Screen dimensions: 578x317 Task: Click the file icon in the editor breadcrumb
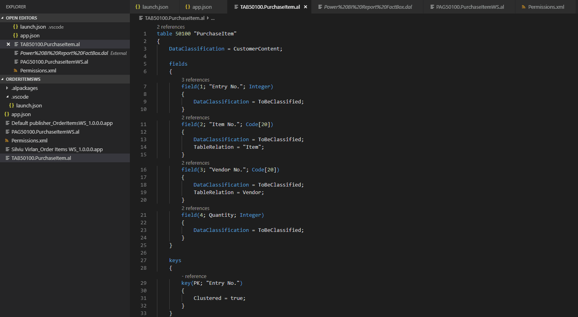tap(141, 18)
